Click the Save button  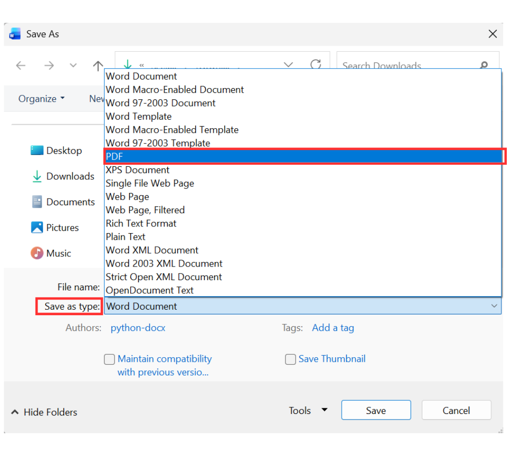tap(376, 410)
